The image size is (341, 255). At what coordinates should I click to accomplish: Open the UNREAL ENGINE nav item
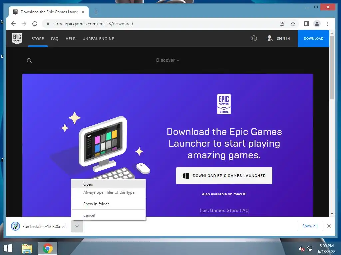pyautogui.click(x=98, y=39)
